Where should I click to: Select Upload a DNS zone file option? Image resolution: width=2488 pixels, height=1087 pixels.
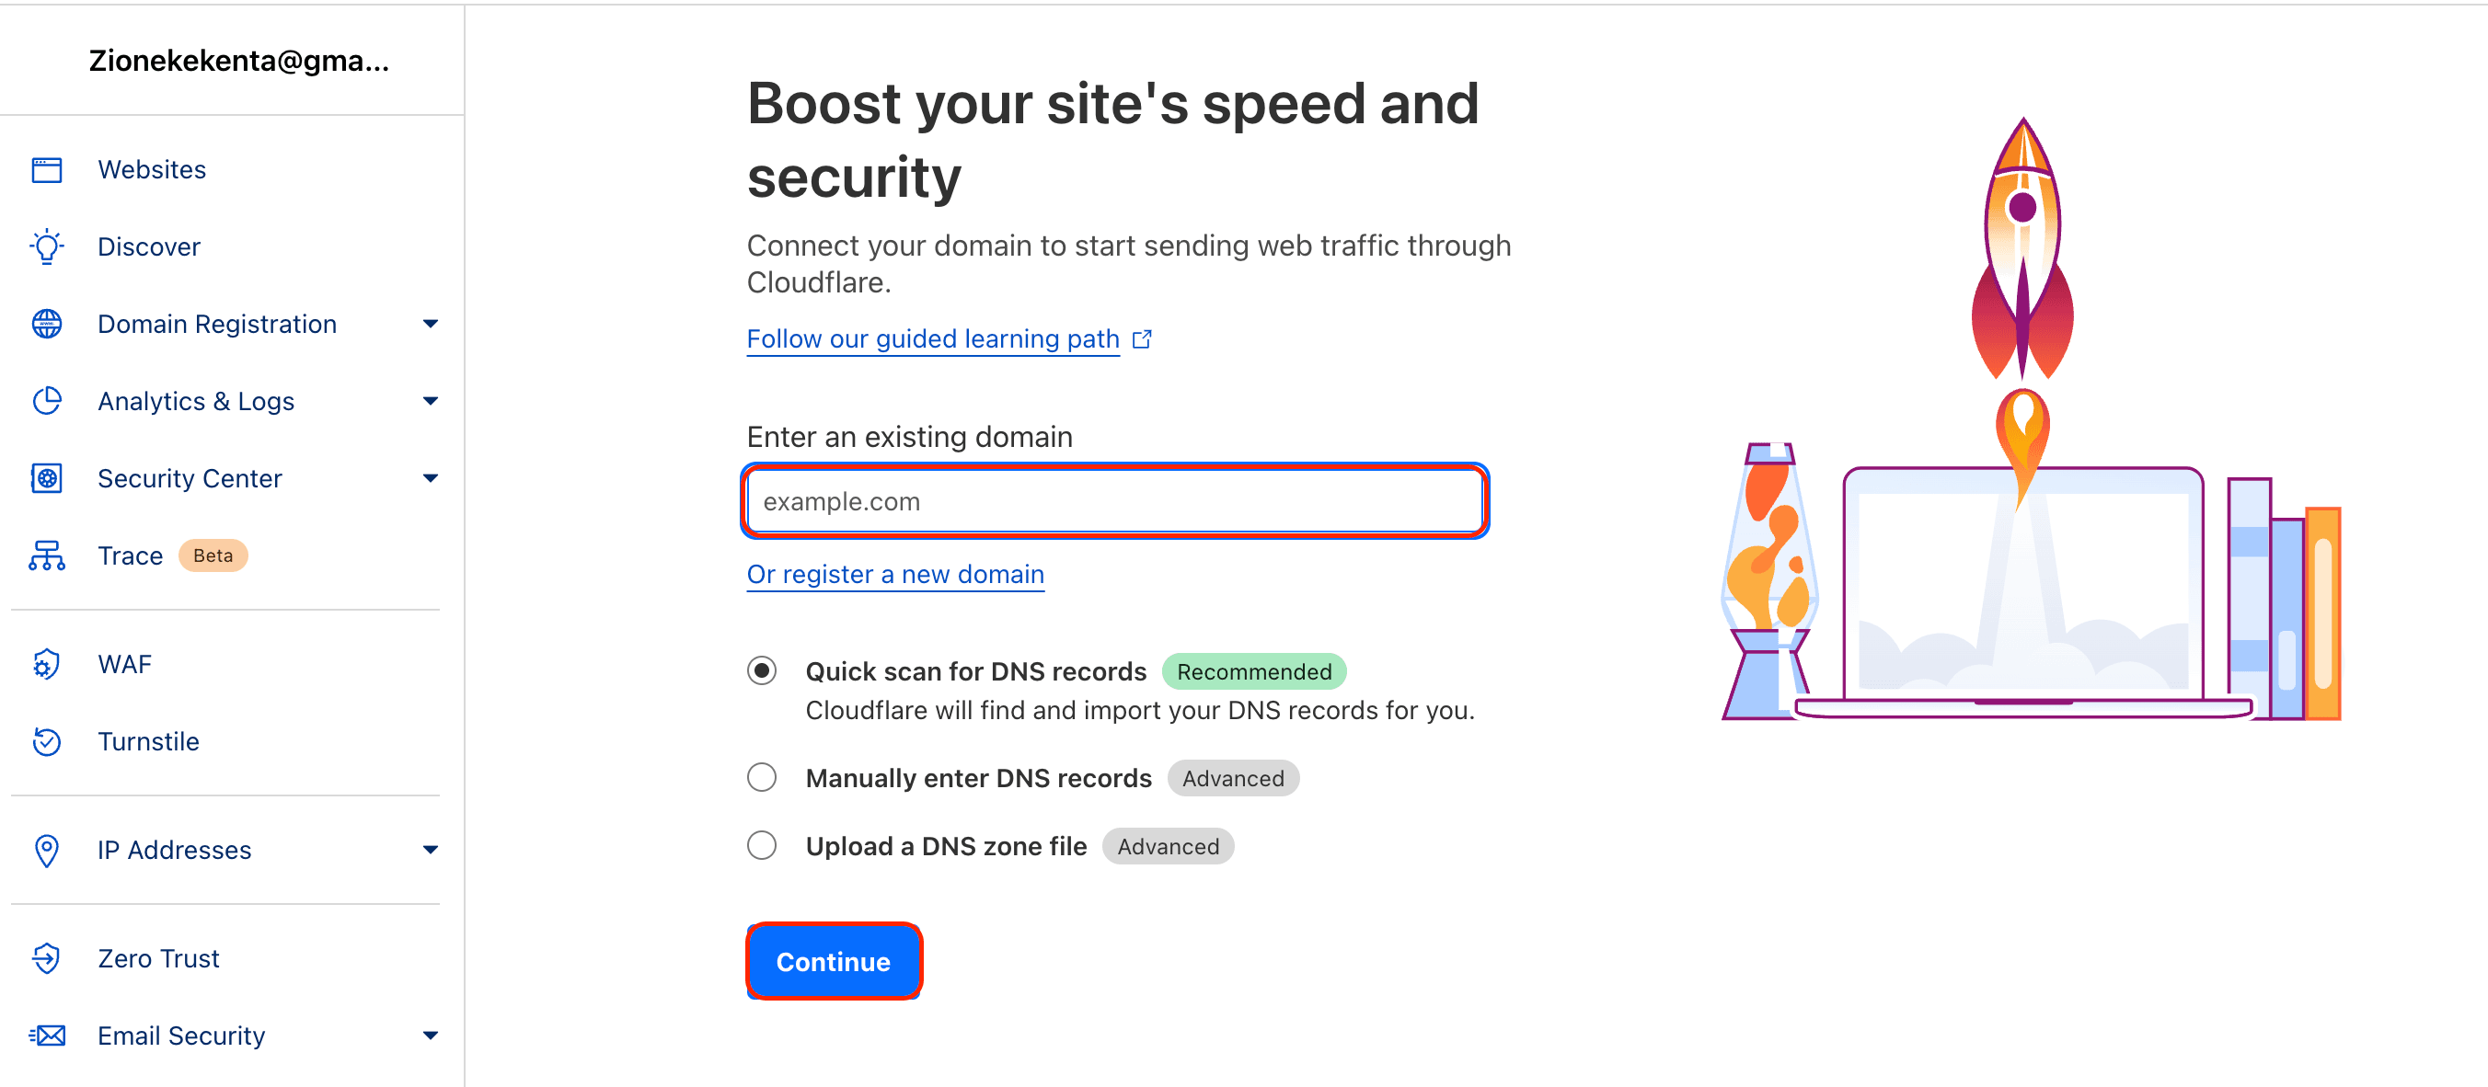click(x=762, y=846)
